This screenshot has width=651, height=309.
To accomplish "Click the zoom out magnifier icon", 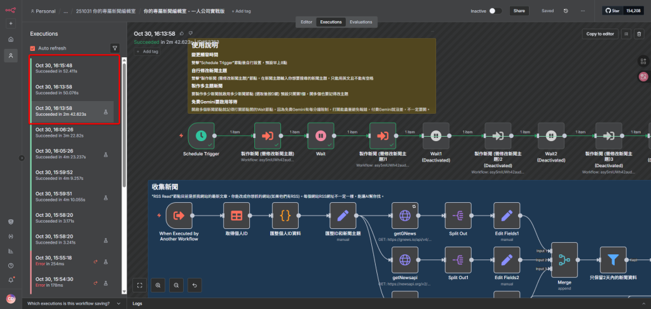I will pos(177,285).
